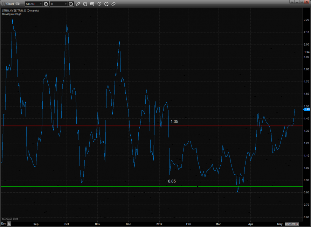311x227 pixels.
Task: Click the 1.48 current price marker
Action: pos(307,109)
